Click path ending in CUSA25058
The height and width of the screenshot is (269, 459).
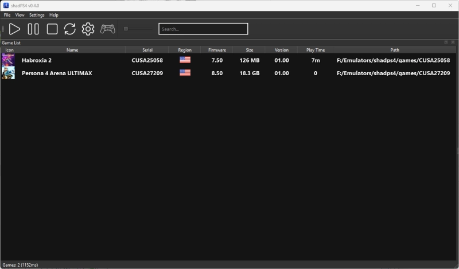click(394, 60)
